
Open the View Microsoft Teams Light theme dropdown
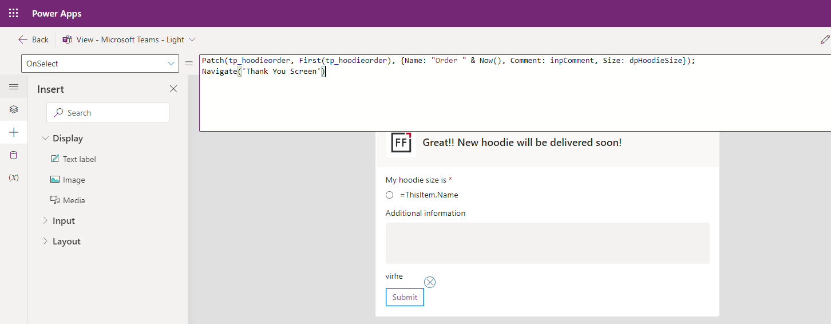129,39
